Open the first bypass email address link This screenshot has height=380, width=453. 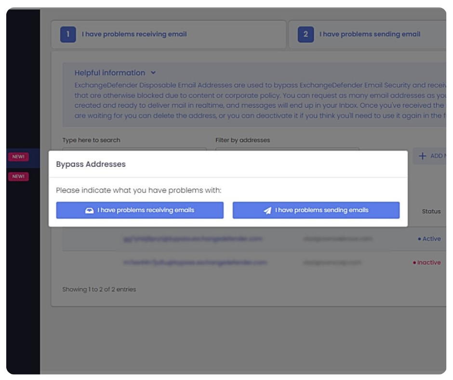193,239
